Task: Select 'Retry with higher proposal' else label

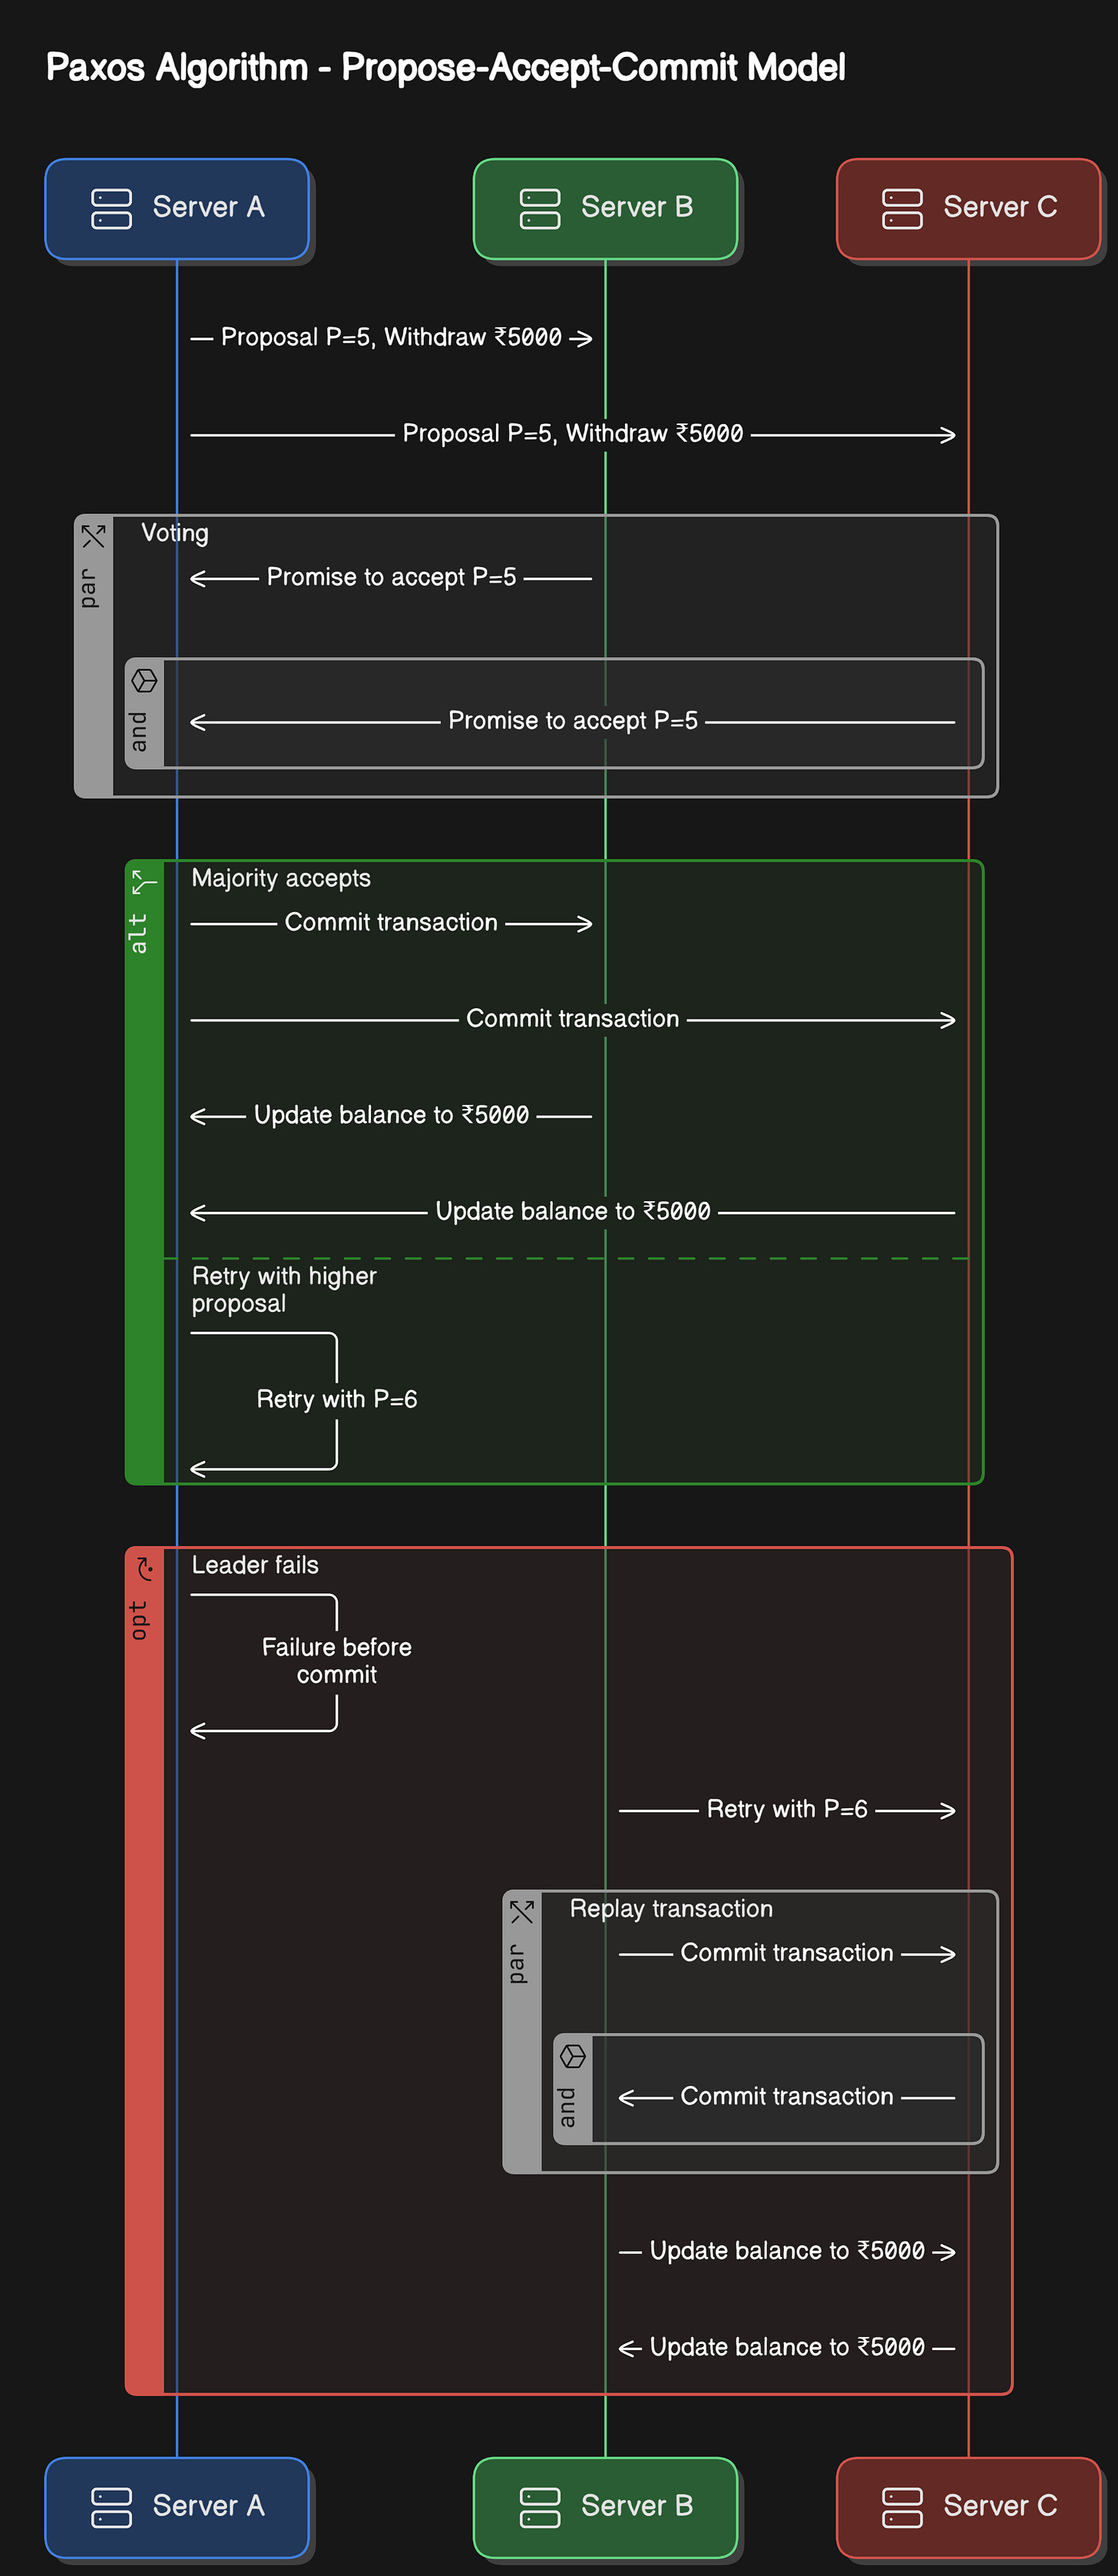Action: 284,1290
